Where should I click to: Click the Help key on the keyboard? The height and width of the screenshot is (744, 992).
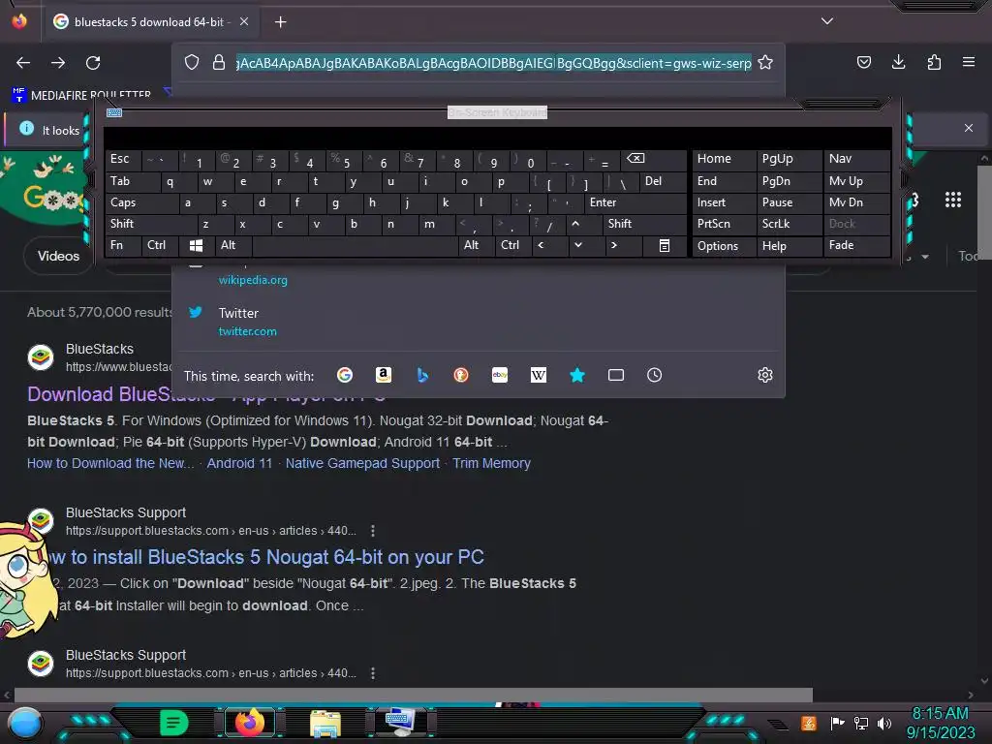pyautogui.click(x=789, y=245)
